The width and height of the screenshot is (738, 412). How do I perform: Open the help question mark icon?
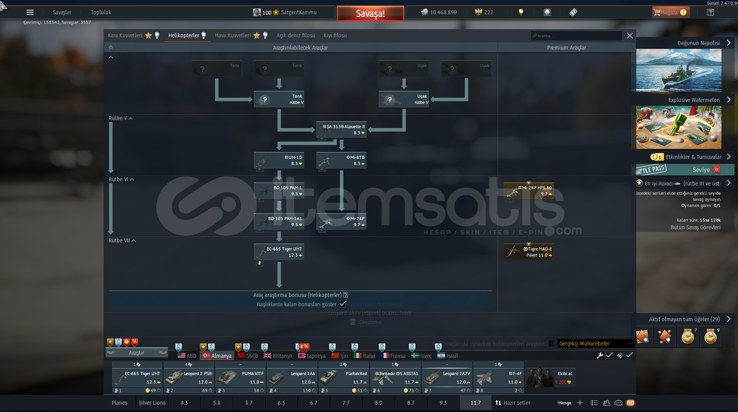[710, 12]
